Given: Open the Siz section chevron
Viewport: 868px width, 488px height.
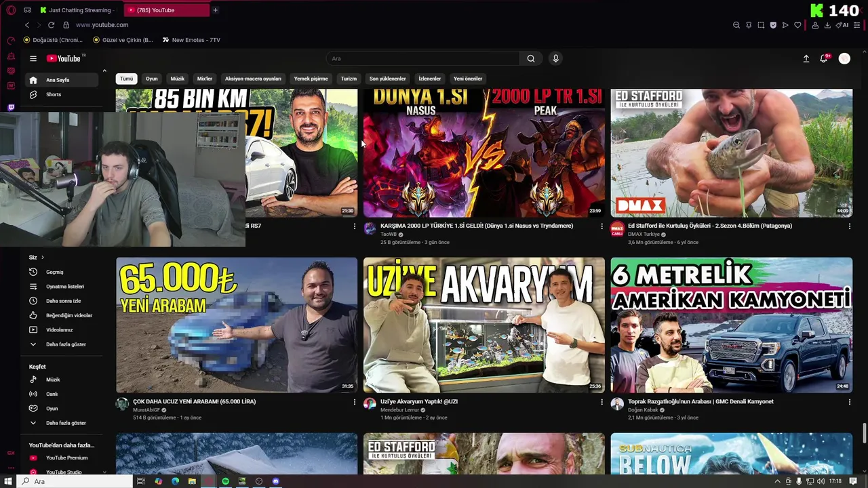Looking at the screenshot, I should pyautogui.click(x=42, y=258).
